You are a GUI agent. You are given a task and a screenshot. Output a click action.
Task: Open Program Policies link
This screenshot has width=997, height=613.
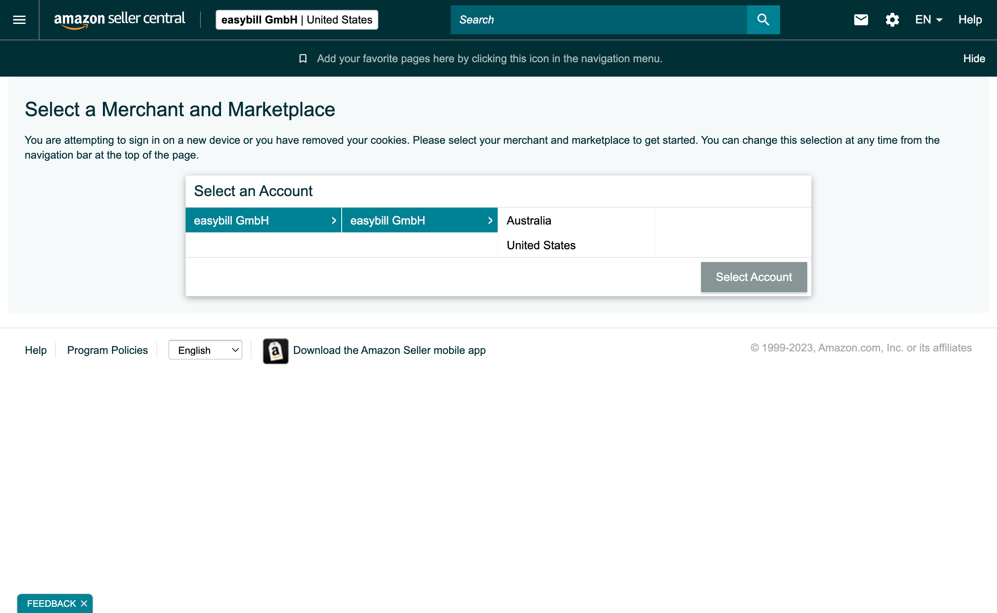(107, 350)
